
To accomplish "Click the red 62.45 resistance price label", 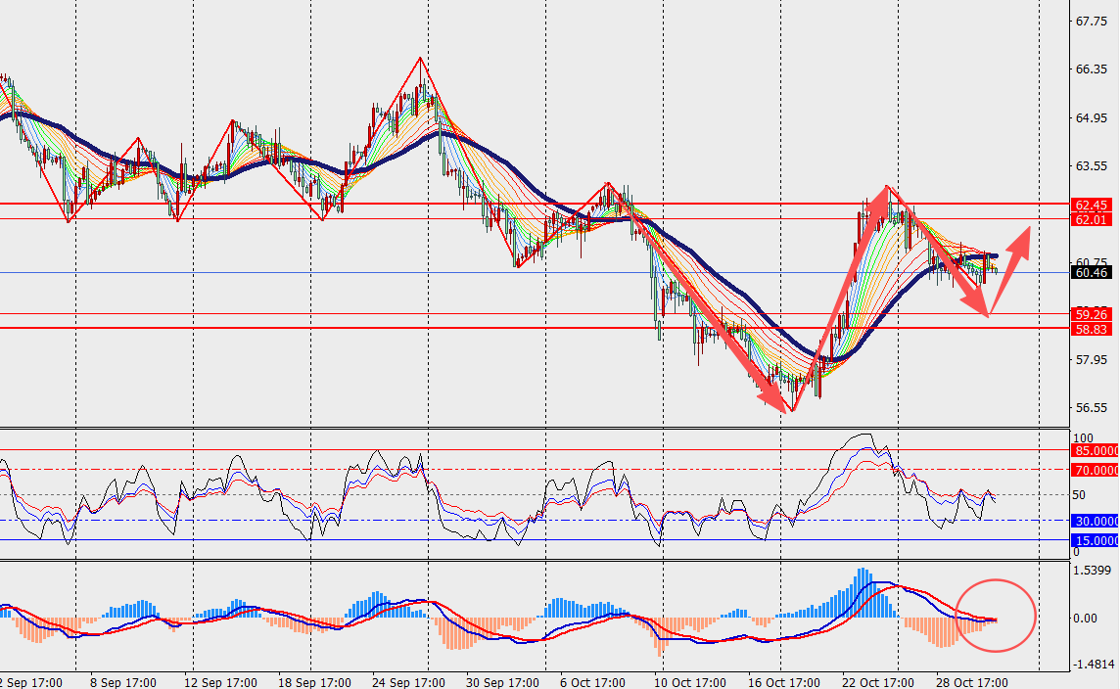I will click(x=1091, y=206).
